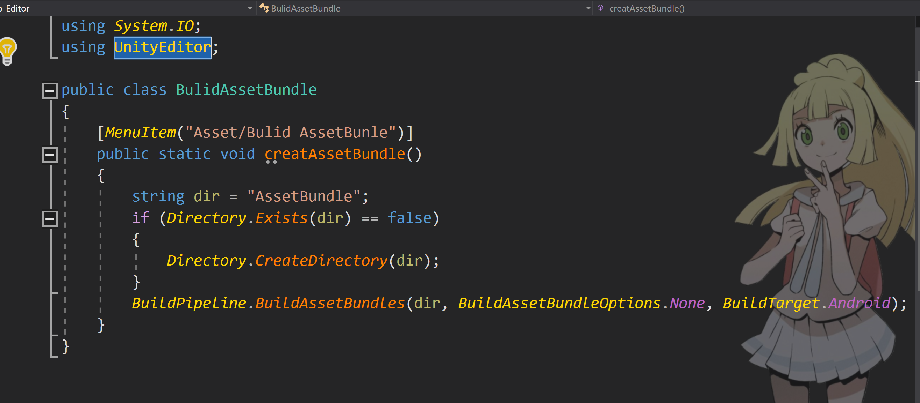This screenshot has width=920, height=403.
Task: Open the leftmost project dropdown in navigation bar
Action: [x=250, y=8]
